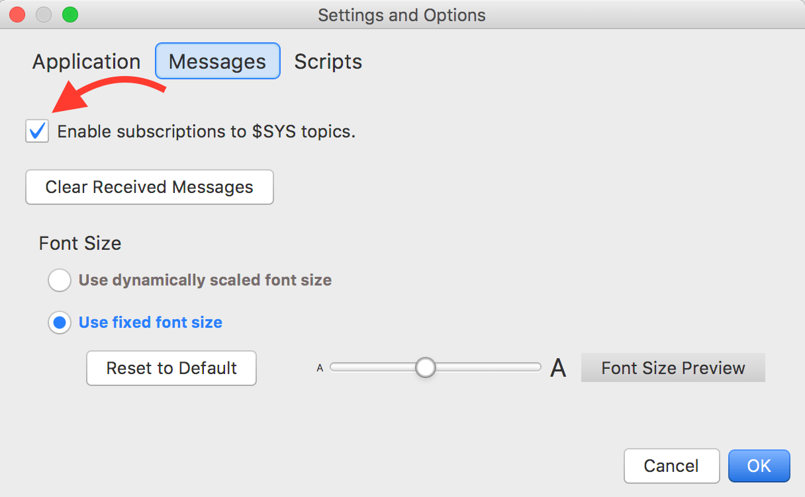Maximize the Settings and Options window
The width and height of the screenshot is (805, 497).
pyautogui.click(x=70, y=15)
